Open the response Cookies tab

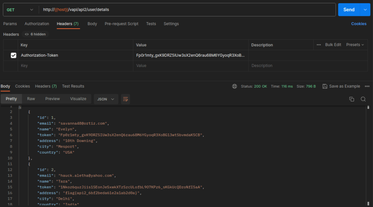pos(23,86)
